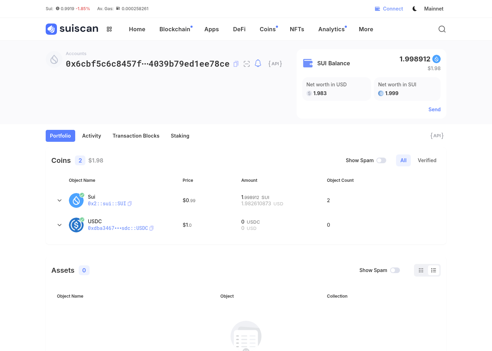Screen dimensions: 492x351
Task: Copy the account address icon
Action: tap(236, 64)
